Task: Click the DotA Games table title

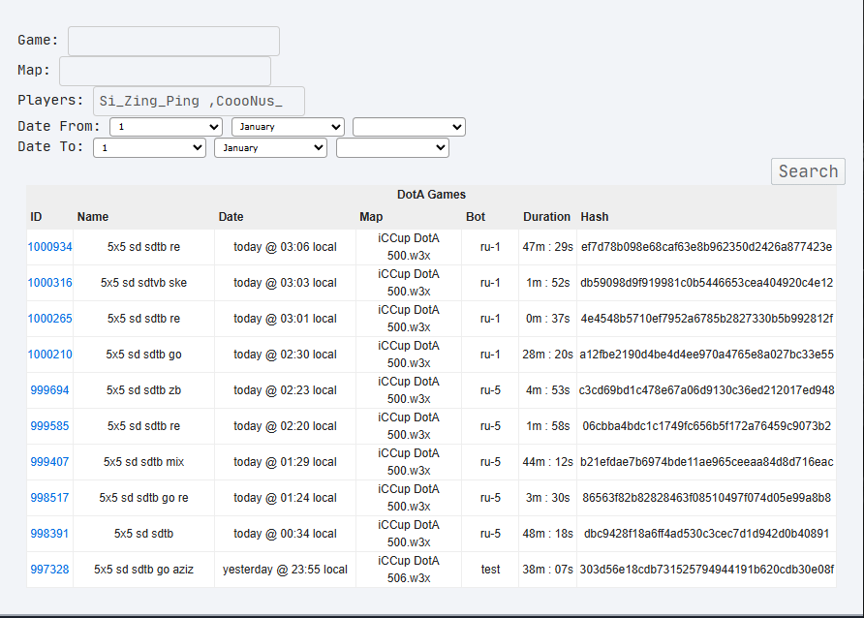Action: [x=431, y=195]
